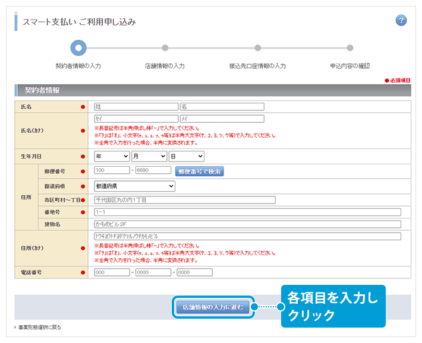422x343 pixels.
Task: Click the 姓 last name field
Action: click(136, 107)
